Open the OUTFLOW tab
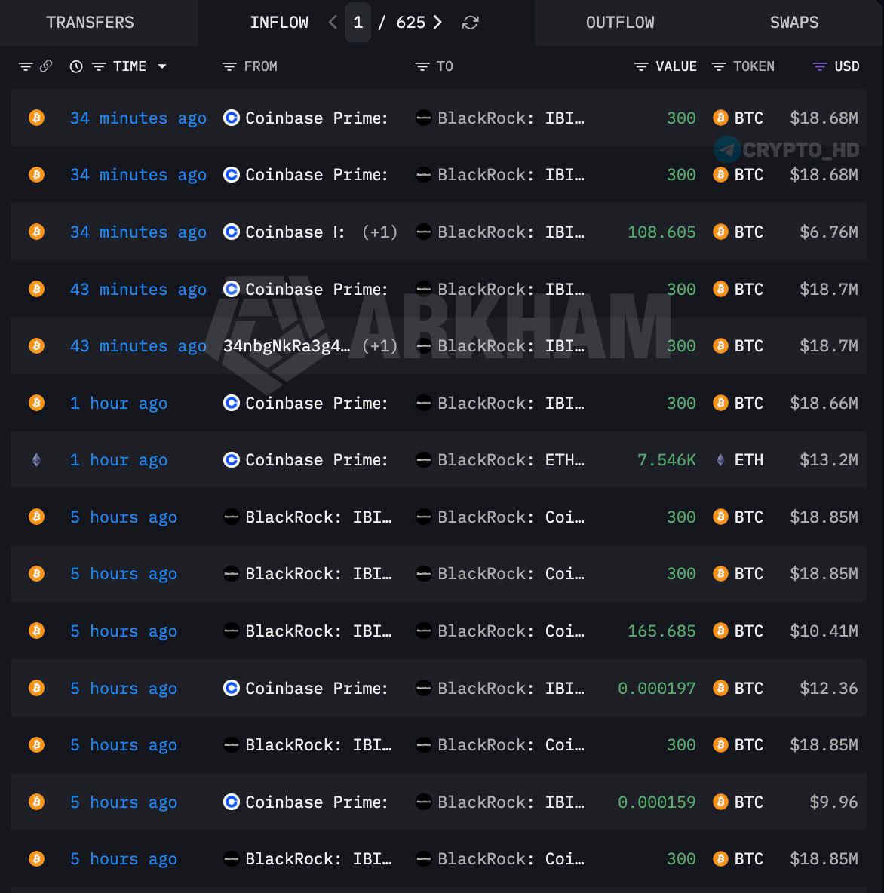 coord(620,22)
